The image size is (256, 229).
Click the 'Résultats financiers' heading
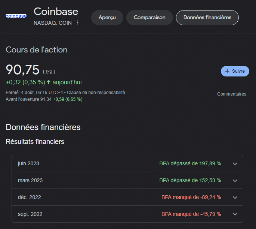click(35, 142)
